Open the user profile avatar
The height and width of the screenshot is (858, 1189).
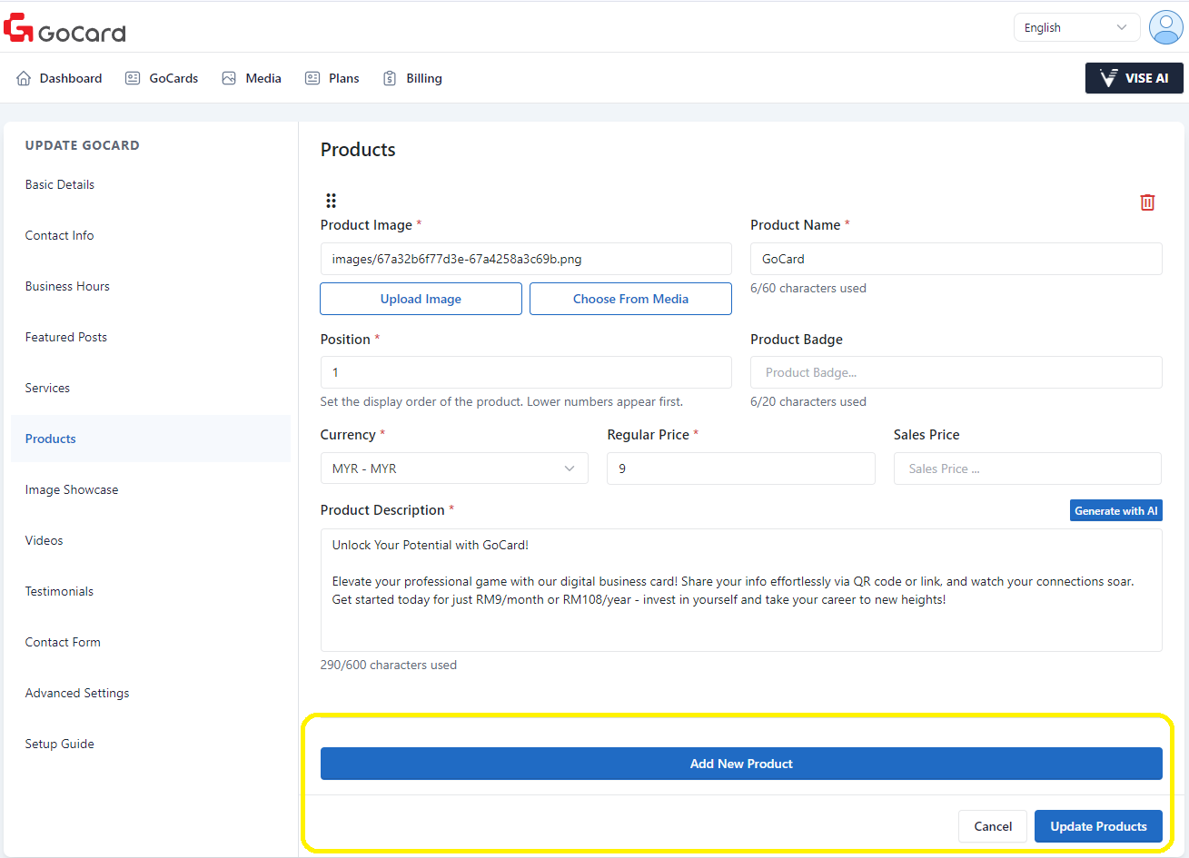(x=1165, y=27)
